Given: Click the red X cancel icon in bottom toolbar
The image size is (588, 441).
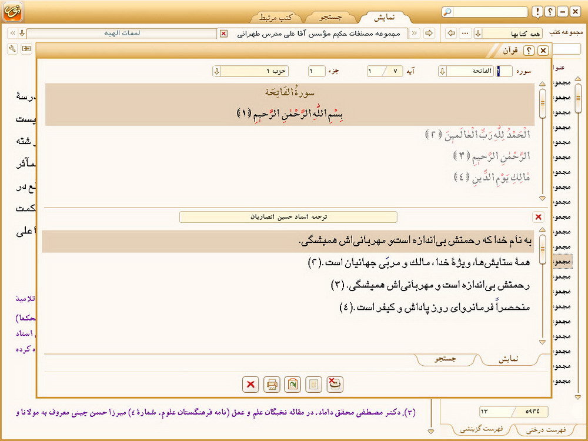Looking at the screenshot, I should click(250, 385).
